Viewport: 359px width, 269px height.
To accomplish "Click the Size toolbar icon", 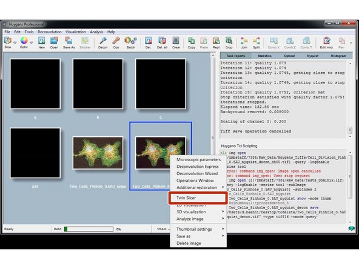I will point(8,42).
